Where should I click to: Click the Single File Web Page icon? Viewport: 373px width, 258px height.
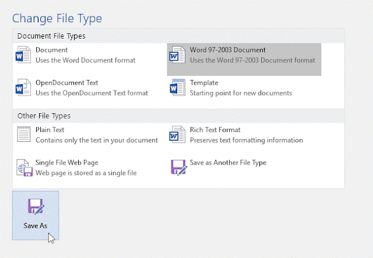(24, 168)
